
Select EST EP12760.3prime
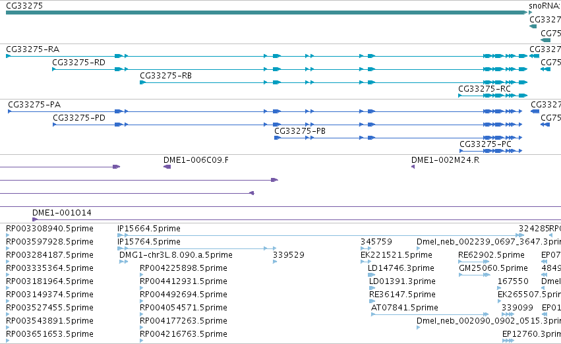click(531, 334)
